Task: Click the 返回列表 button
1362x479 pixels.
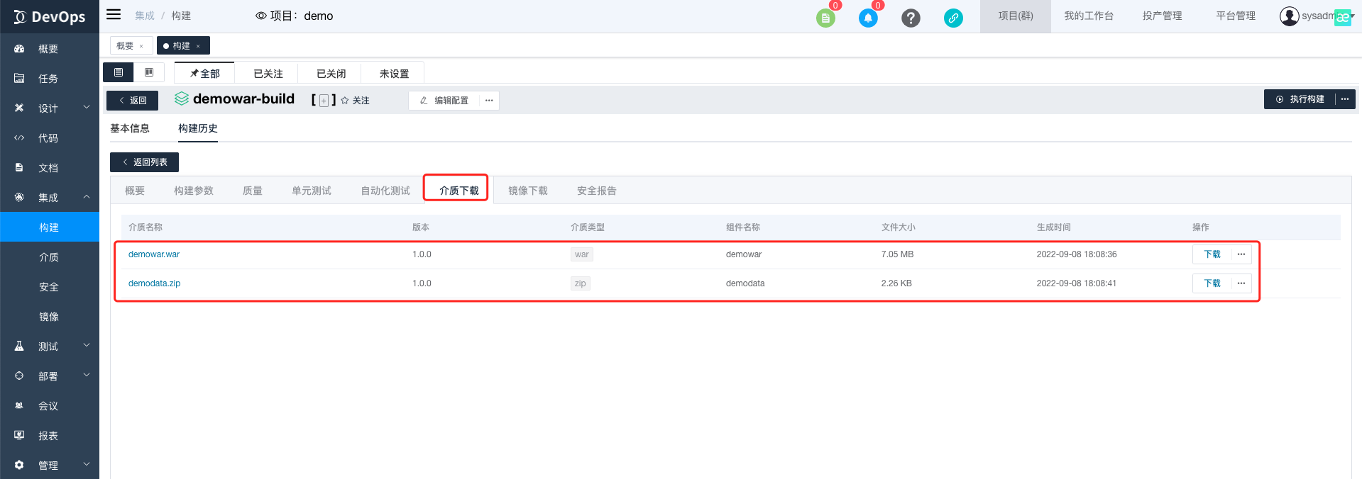Action: [144, 162]
